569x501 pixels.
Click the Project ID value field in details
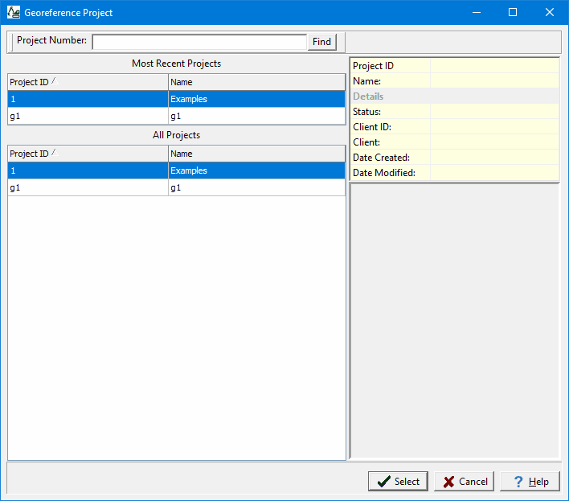tap(493, 66)
